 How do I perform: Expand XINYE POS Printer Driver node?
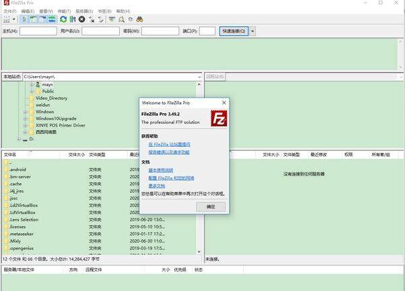pos(25,125)
